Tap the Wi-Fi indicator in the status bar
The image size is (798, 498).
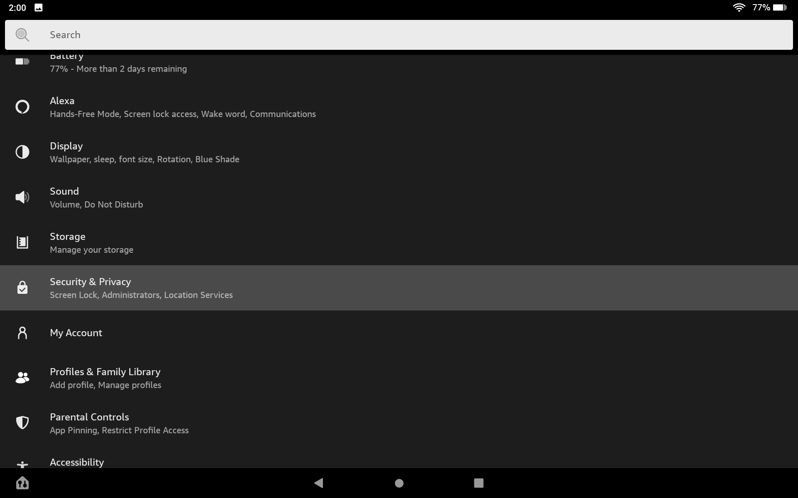tap(739, 7)
